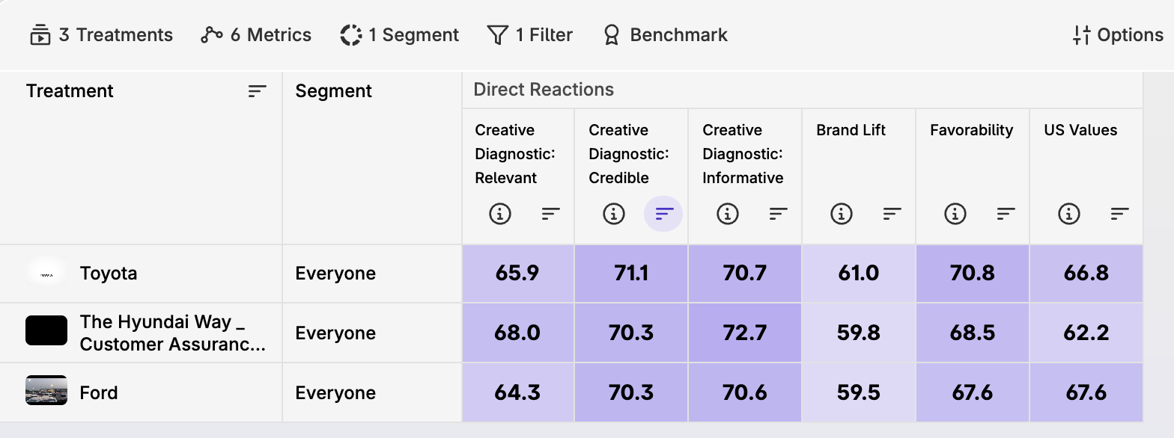This screenshot has height=438, width=1174.
Task: Sort by Creative Diagnostic: Informative
Action: tap(779, 215)
